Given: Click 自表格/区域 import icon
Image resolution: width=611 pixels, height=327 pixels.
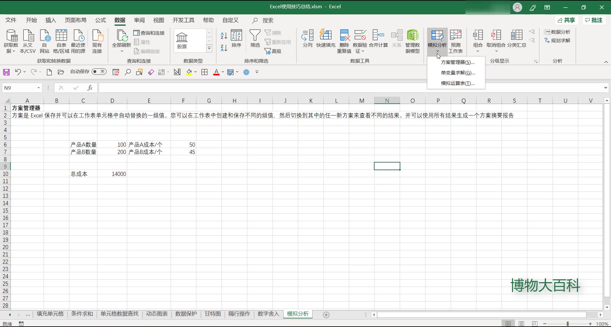Looking at the screenshot, I should tap(61, 41).
